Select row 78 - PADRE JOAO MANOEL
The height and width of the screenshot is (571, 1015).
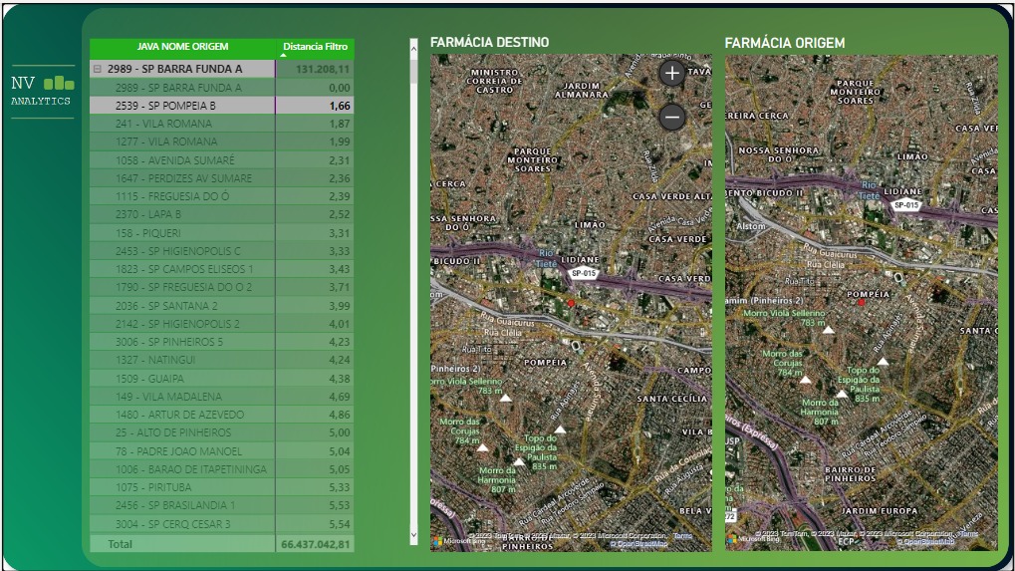tap(222, 451)
